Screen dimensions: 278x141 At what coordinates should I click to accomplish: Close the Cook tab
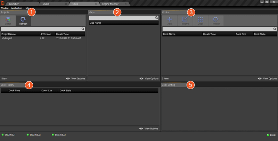pyautogui.click(x=96, y=4)
